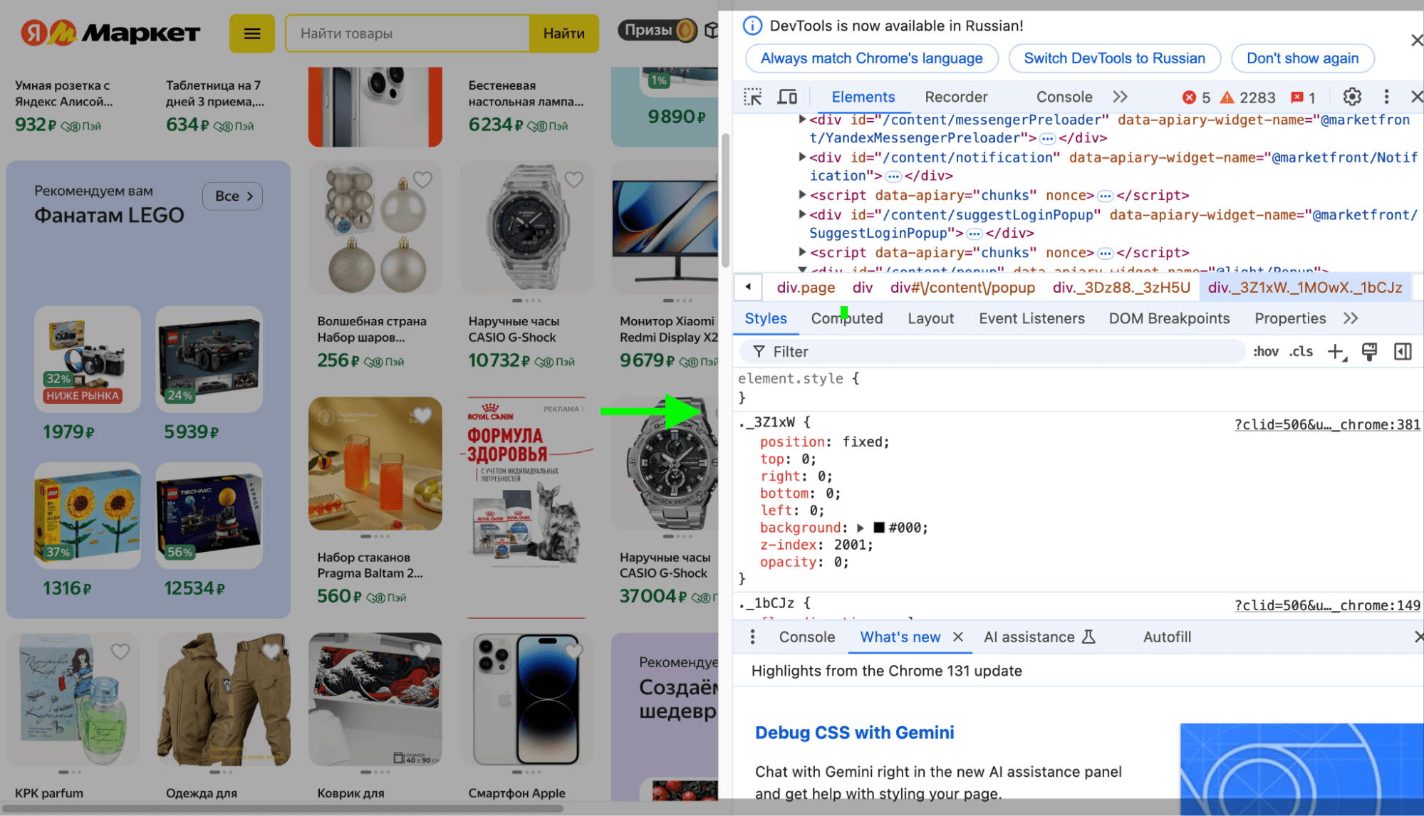Switch to the Recorder tab
Image resolution: width=1424 pixels, height=816 pixels.
[x=956, y=97]
